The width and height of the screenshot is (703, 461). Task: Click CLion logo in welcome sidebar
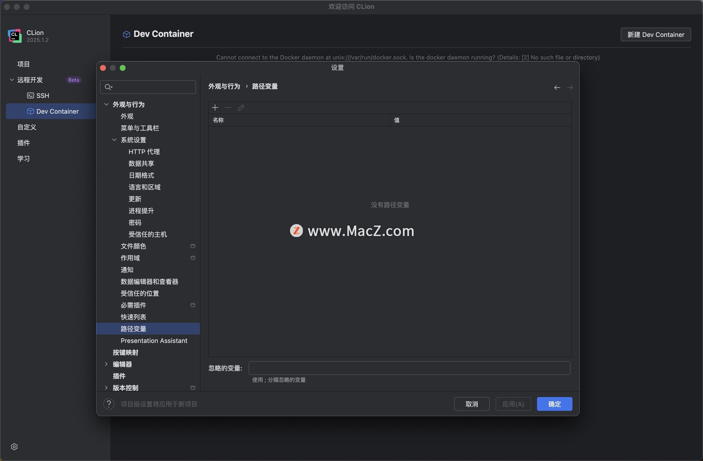point(15,36)
